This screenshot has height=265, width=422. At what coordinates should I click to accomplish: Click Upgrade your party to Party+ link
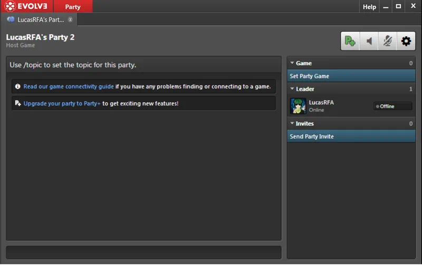tap(62, 103)
